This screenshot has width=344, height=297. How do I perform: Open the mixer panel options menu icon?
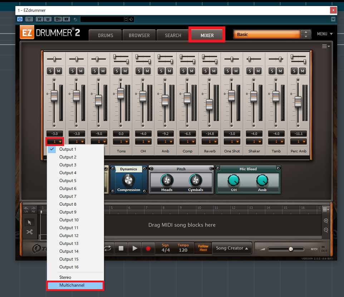coord(326,46)
